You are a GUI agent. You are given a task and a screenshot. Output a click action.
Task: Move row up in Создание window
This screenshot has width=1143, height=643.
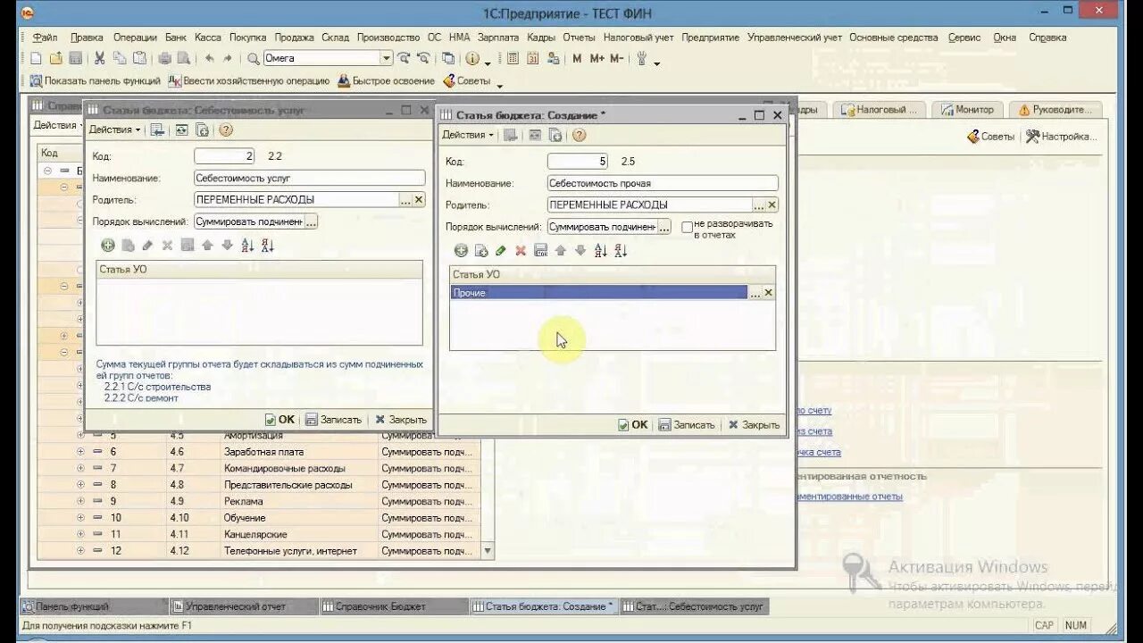[560, 251]
